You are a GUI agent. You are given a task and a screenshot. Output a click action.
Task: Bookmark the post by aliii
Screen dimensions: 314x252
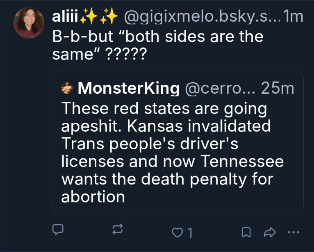click(246, 232)
